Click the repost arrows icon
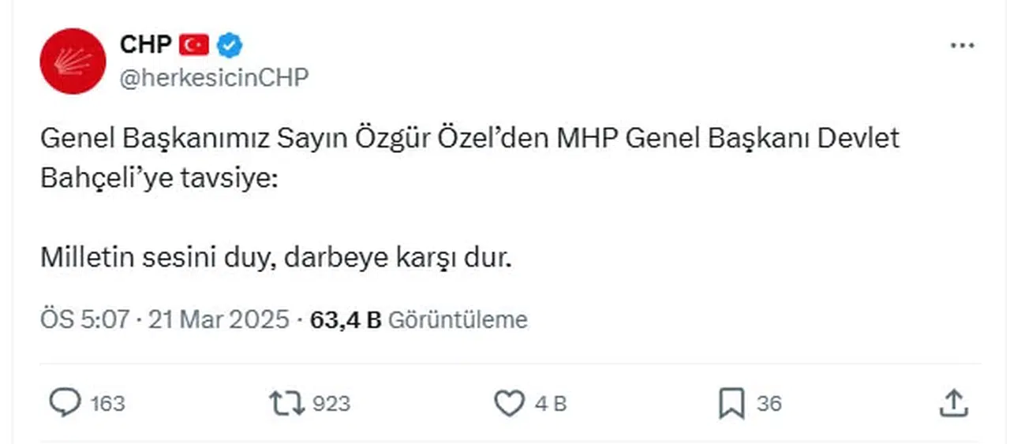This screenshot has height=444, width=1010. pyautogui.click(x=286, y=404)
